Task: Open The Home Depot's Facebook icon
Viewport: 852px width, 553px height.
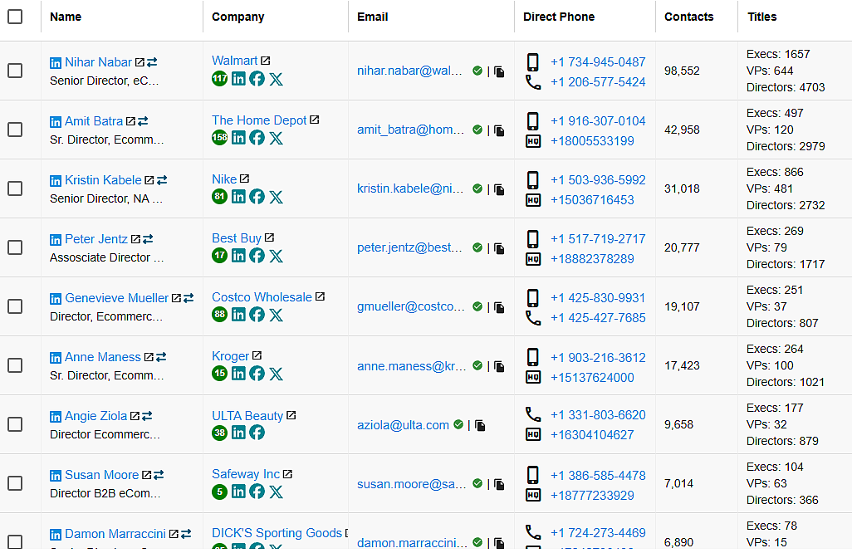Action: tap(257, 138)
